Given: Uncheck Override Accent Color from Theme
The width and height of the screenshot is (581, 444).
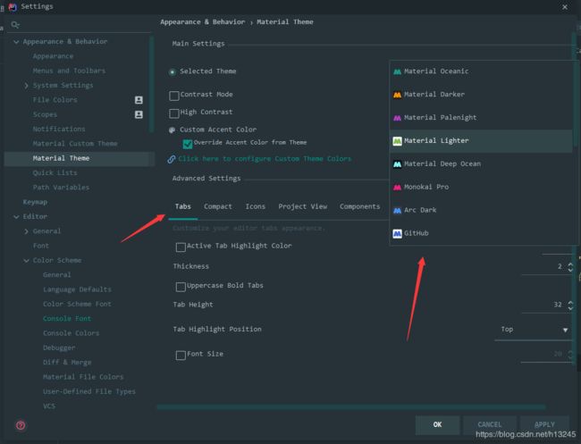Looking at the screenshot, I should 188,144.
